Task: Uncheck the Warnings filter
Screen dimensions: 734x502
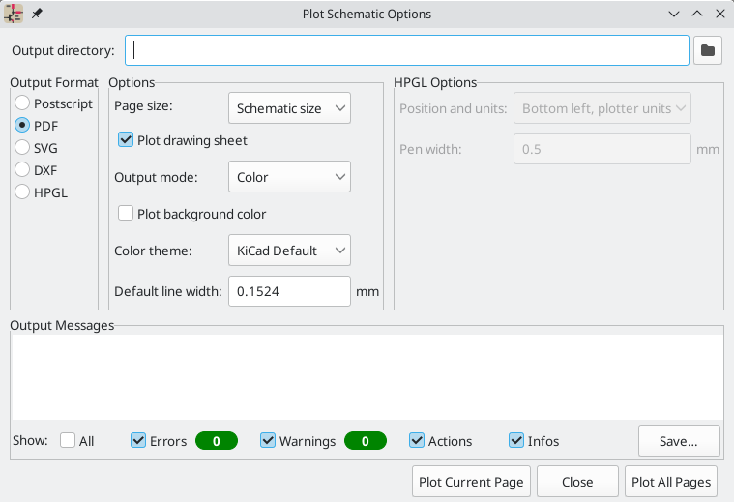Action: (268, 441)
